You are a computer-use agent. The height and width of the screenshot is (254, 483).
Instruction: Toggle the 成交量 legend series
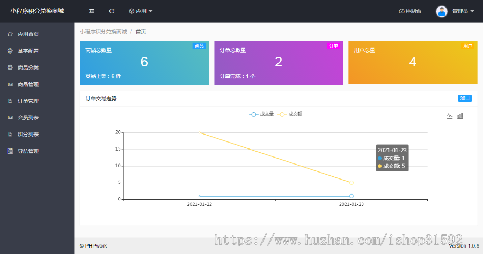tap(261, 114)
